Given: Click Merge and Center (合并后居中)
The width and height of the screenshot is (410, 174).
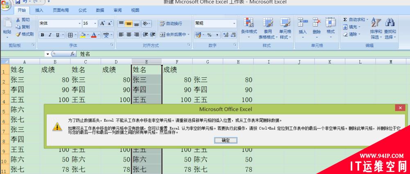Looking at the screenshot, I should click(x=173, y=34).
